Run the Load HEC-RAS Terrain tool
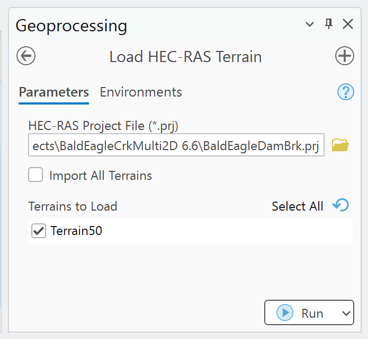Viewport: 368px width, 339px height. coord(302,312)
